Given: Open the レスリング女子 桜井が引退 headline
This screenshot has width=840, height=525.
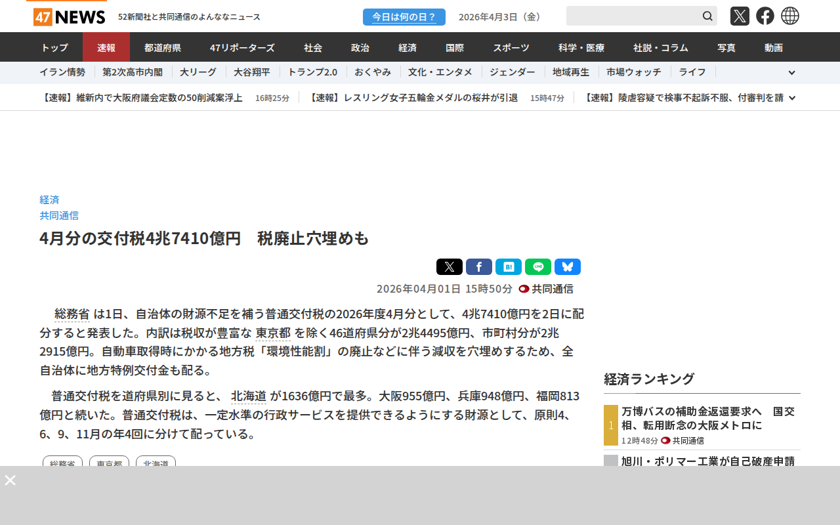Looking at the screenshot, I should (412, 98).
